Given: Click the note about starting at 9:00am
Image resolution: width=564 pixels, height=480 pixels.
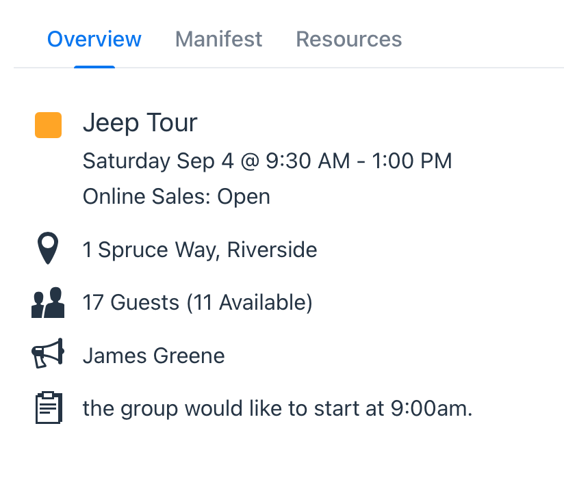Looking at the screenshot, I should (x=278, y=408).
